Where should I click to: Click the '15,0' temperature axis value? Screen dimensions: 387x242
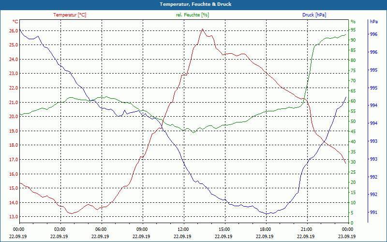point(14,188)
